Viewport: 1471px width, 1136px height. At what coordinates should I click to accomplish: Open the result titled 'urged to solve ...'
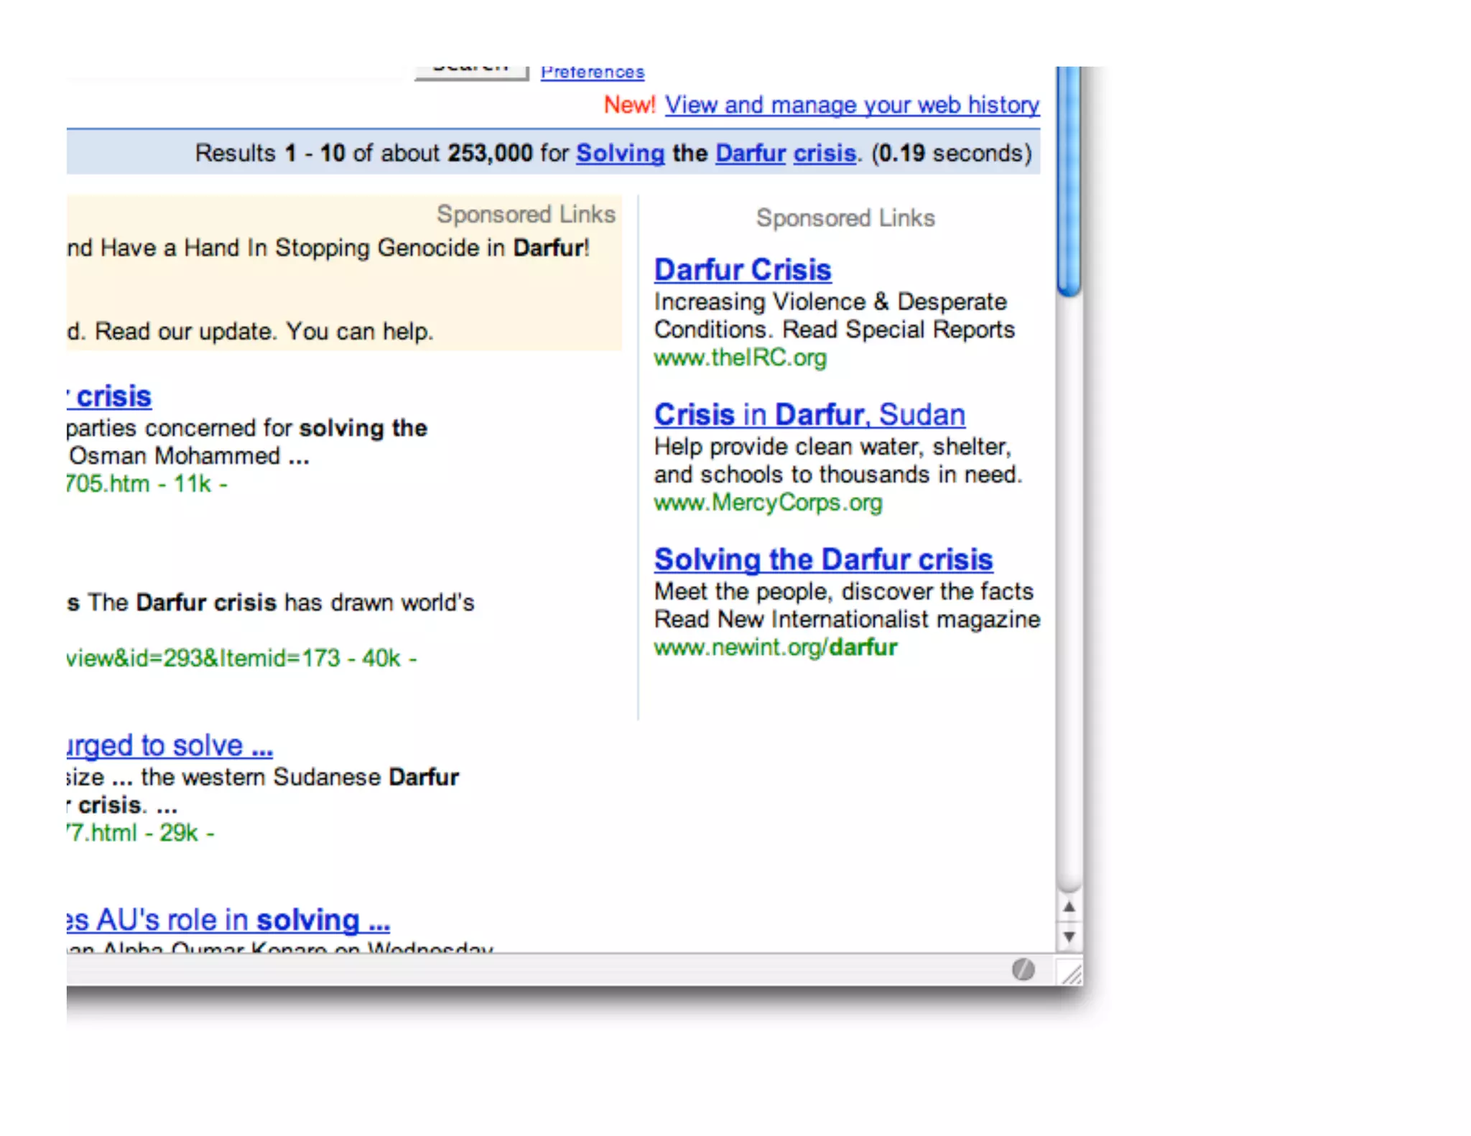(x=170, y=745)
